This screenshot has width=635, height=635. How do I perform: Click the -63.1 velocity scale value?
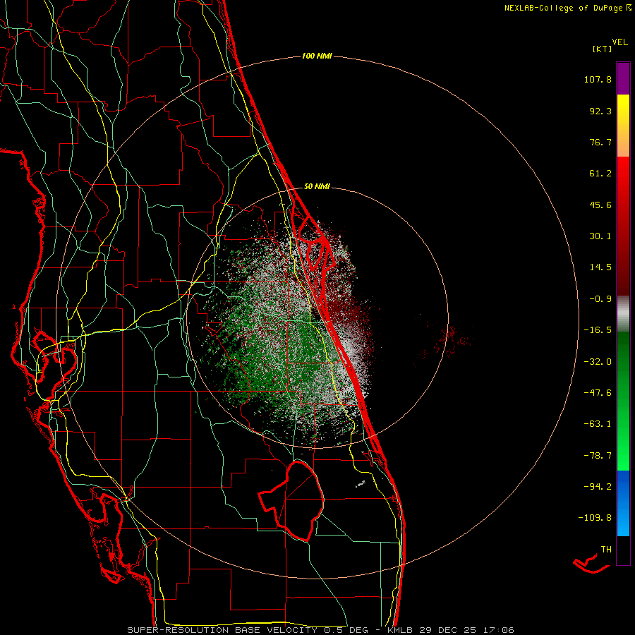pyautogui.click(x=598, y=424)
